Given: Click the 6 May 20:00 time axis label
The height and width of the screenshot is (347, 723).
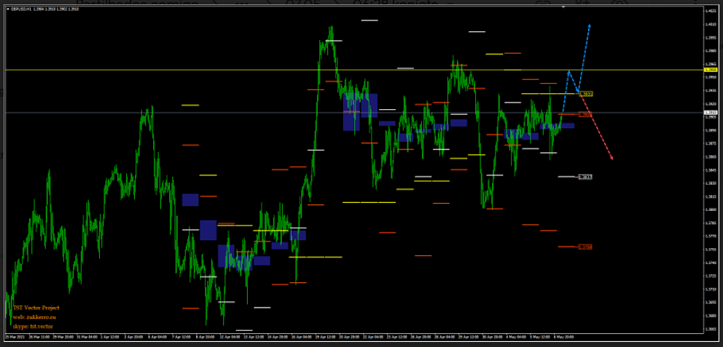Looking at the screenshot, I should pos(561,338).
